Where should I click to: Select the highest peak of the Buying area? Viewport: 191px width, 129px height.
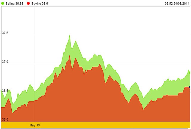(70, 55)
